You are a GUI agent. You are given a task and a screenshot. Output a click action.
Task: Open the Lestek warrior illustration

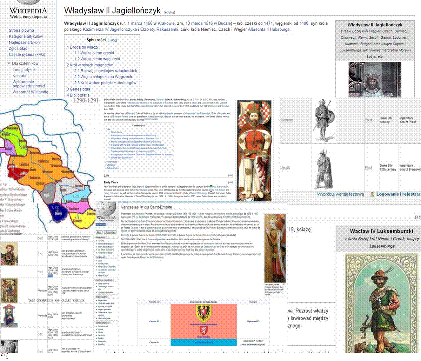pos(323,168)
